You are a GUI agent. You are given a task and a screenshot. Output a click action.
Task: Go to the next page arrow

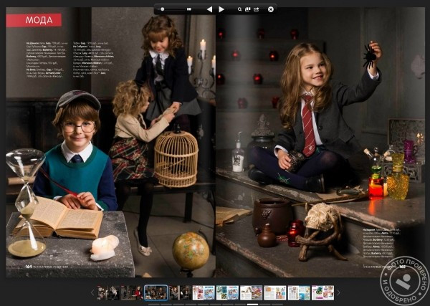tap(221, 9)
